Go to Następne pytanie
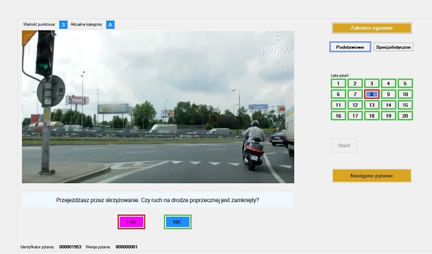Image resolution: width=432 pixels, height=254 pixels. [371, 176]
